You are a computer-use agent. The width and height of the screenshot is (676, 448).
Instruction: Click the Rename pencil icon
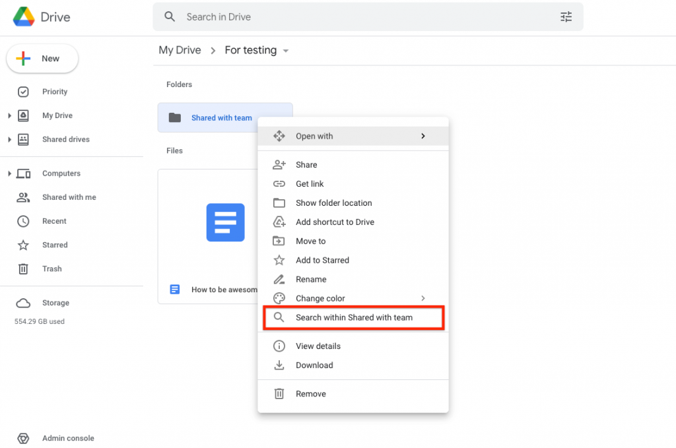(x=279, y=279)
